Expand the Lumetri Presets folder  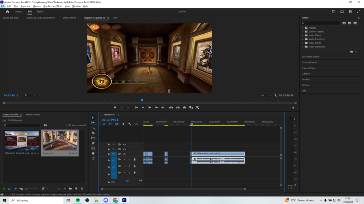click(303, 32)
